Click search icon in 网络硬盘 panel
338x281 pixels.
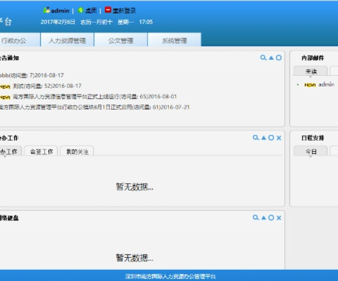[256, 218]
